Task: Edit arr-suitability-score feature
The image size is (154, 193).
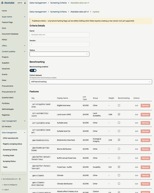Action: pyautogui.click(x=136, y=115)
